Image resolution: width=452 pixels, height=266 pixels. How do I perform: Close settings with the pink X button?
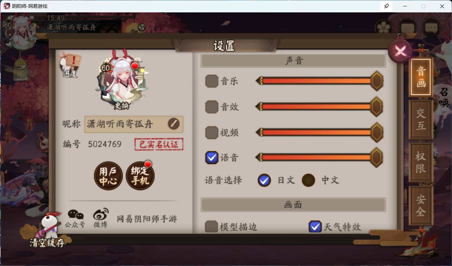400,52
